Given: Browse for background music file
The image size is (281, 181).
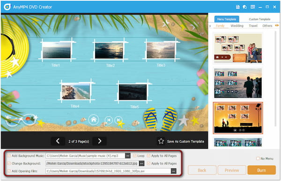Looking at the screenshot, I should click(x=128, y=156).
